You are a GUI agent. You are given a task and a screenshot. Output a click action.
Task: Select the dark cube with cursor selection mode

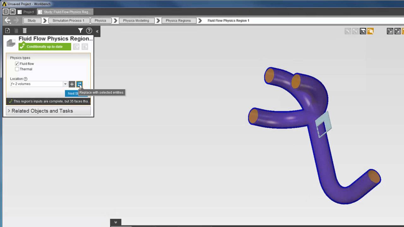point(363,31)
